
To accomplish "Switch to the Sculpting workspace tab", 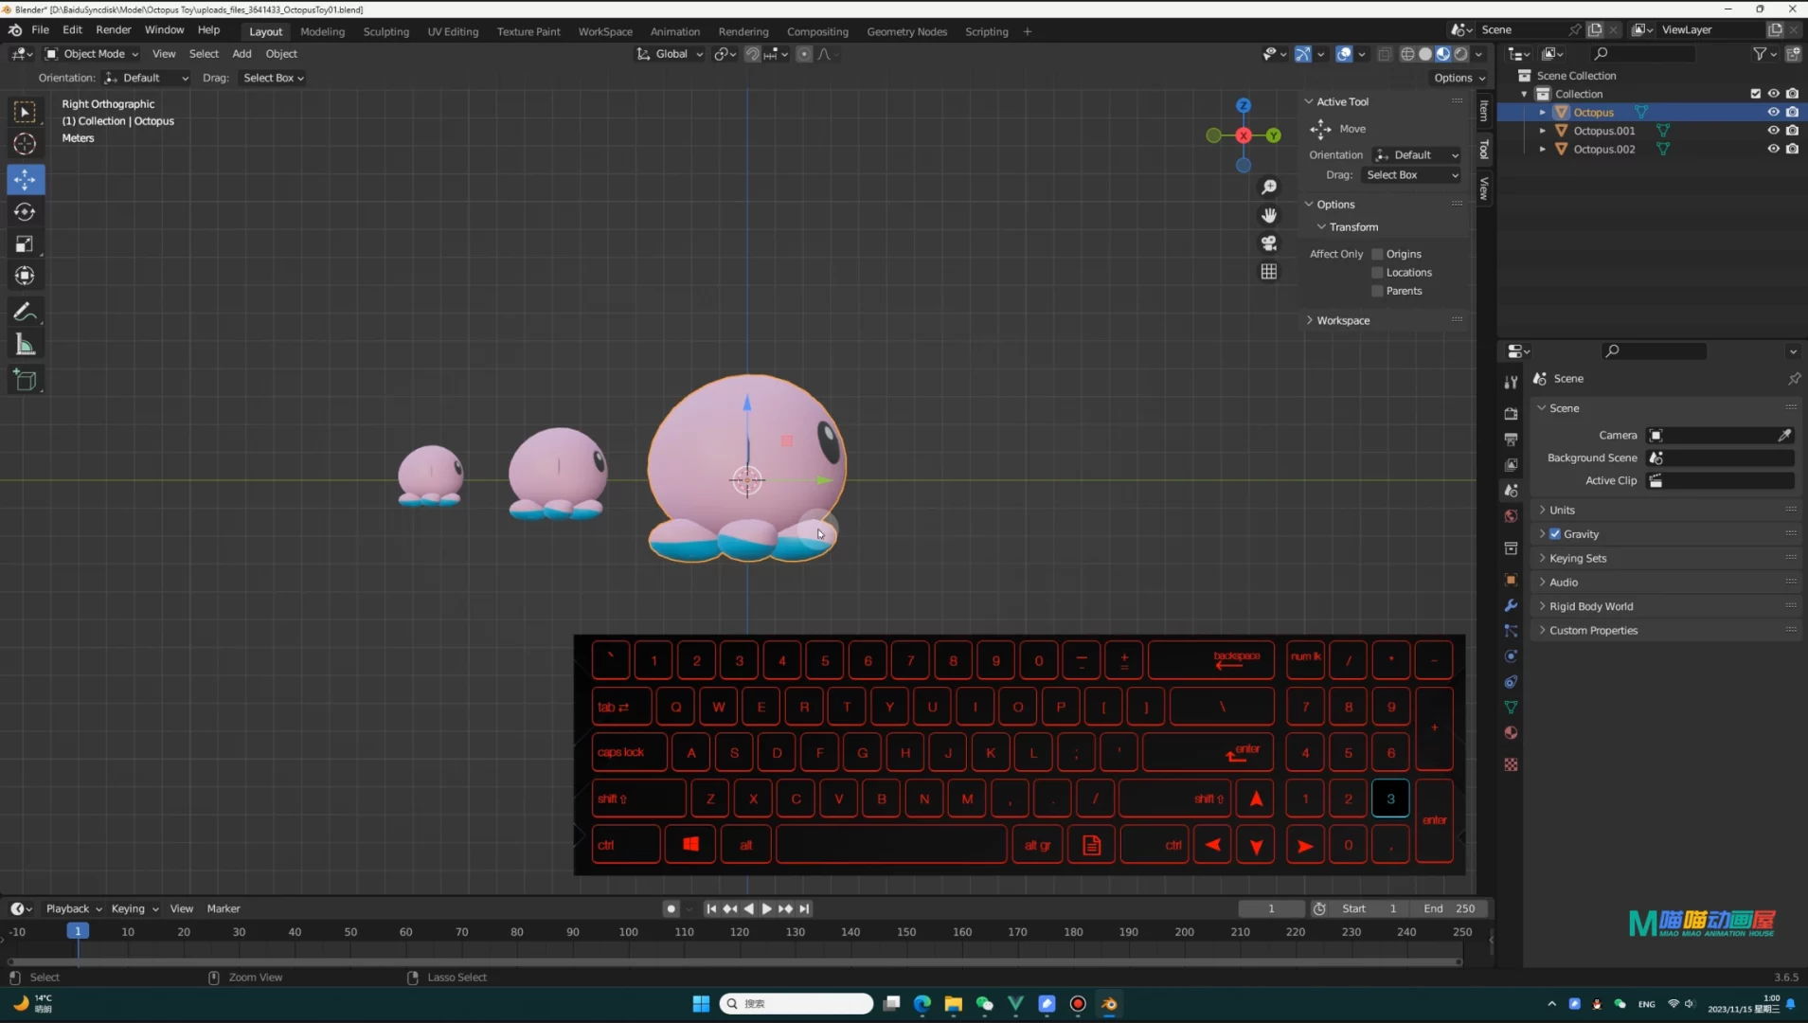I will 385,31.
